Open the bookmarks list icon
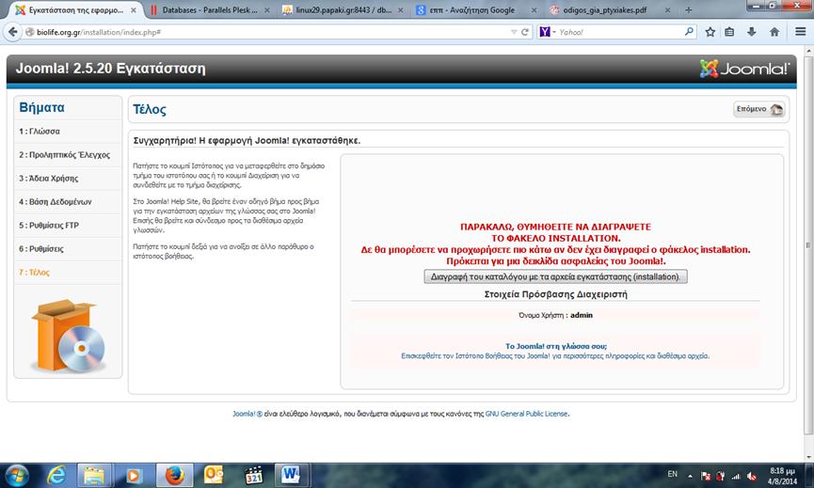814x488 pixels. (729, 32)
